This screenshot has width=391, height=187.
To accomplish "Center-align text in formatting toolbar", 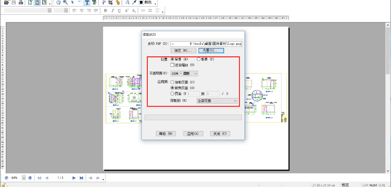I will (x=82, y=10).
